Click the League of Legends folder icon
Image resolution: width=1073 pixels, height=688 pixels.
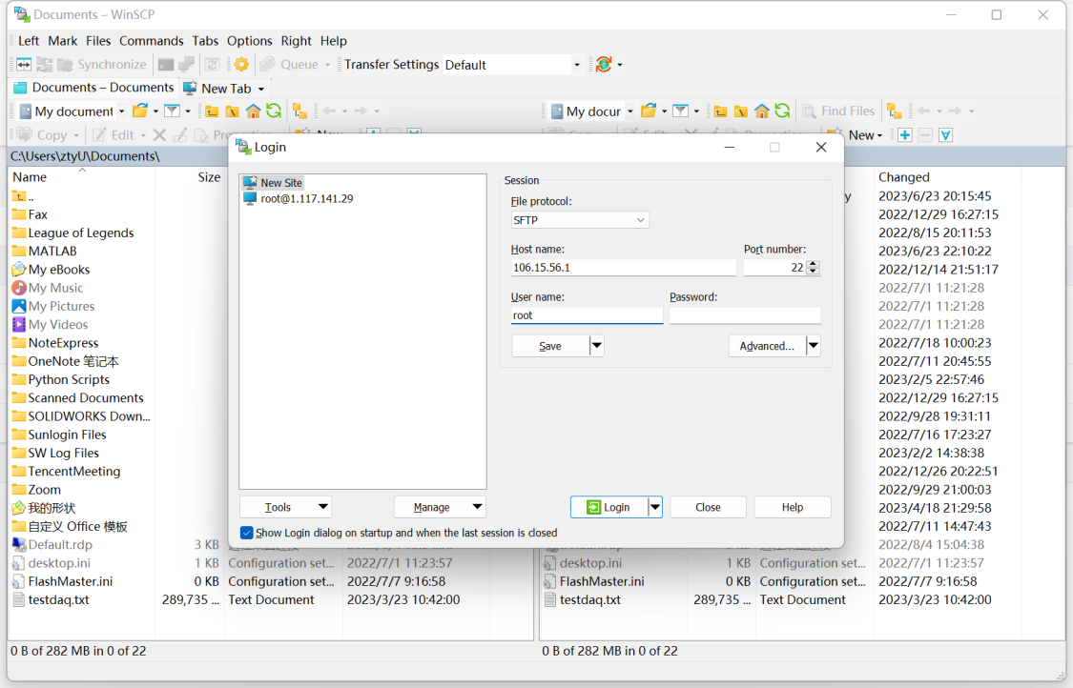[x=18, y=233]
